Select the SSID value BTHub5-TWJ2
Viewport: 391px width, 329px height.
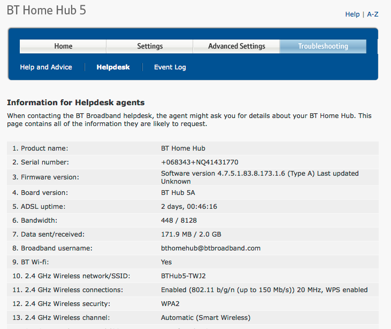[x=183, y=276]
